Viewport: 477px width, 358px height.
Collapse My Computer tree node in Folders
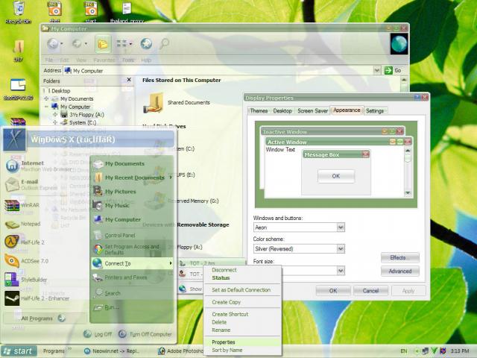(46, 107)
